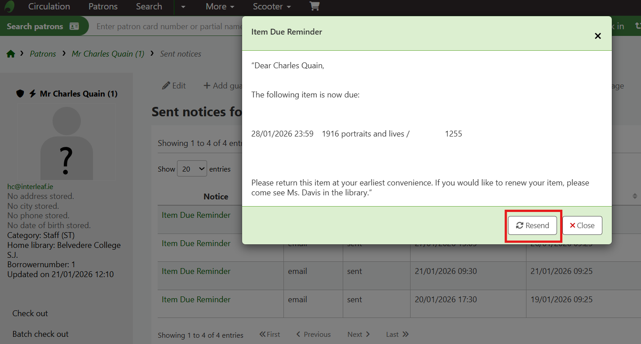Open Item Due Reminder in the 20/01/2026 17:30 row
Image resolution: width=641 pixels, height=344 pixels.
196,300
